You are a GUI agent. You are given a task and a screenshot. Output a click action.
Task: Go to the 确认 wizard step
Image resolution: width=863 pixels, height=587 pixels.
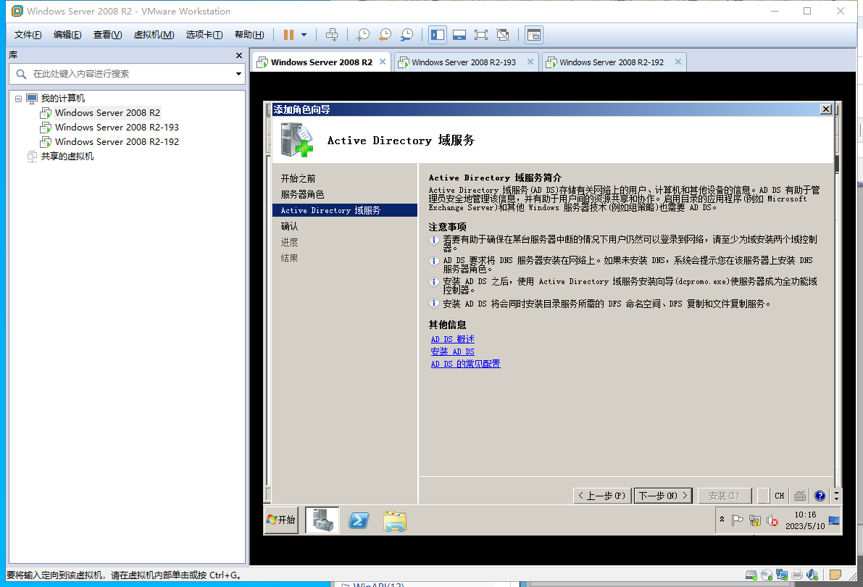coord(290,226)
